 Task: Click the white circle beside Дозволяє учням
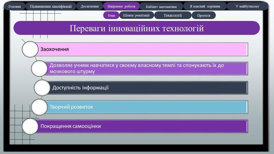(x=39, y=68)
